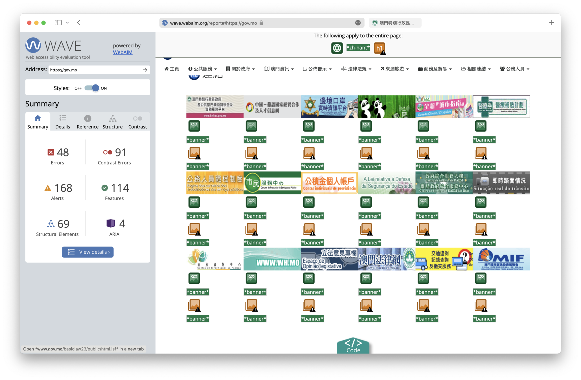
Task: Click the page options ellipsis in address bar
Action: pos(358,23)
